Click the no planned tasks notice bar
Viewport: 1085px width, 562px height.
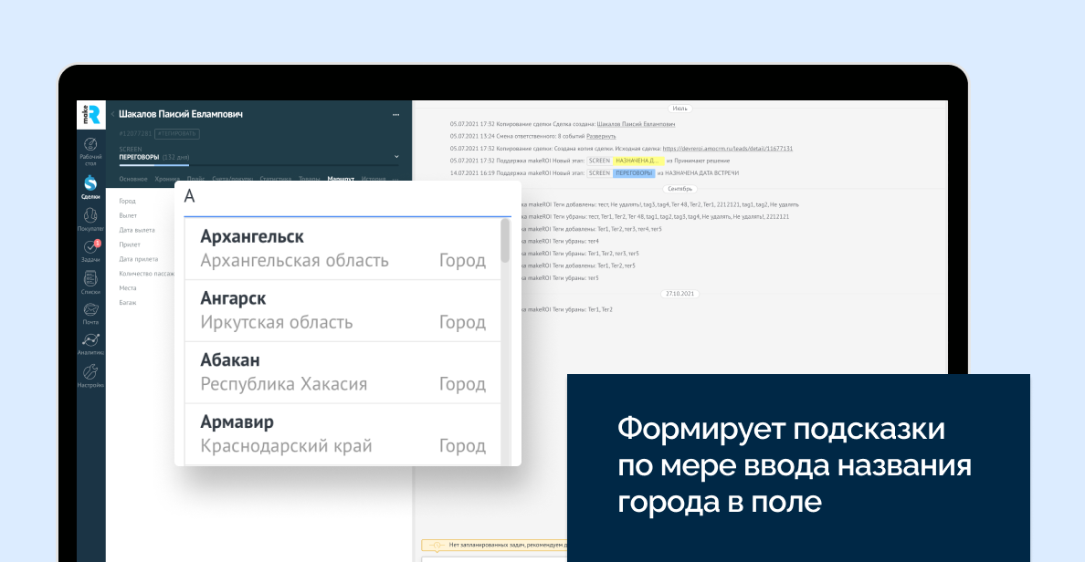495,546
